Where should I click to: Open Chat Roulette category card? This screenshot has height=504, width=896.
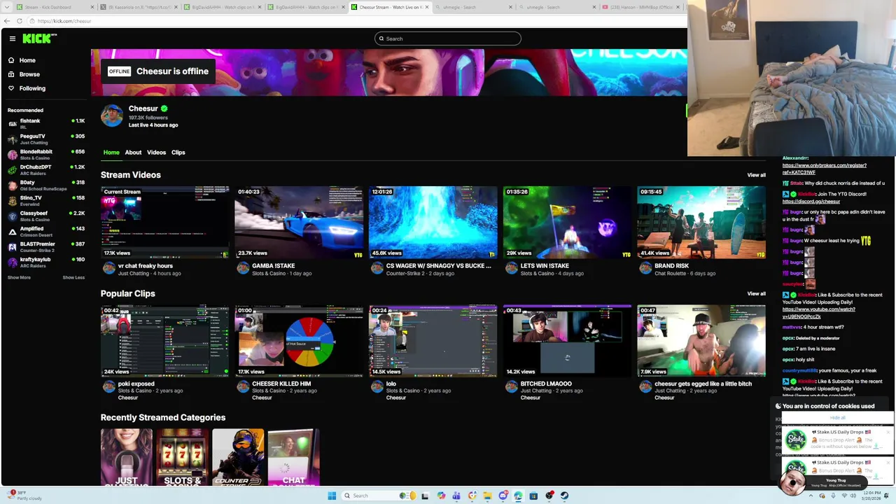coord(293,457)
